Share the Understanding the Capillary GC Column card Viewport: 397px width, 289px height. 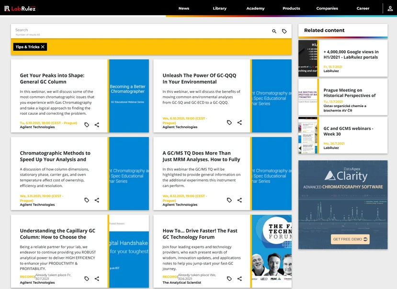[x=97, y=278]
